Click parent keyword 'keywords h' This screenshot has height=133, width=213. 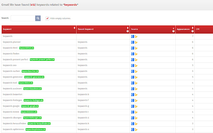[84, 124]
